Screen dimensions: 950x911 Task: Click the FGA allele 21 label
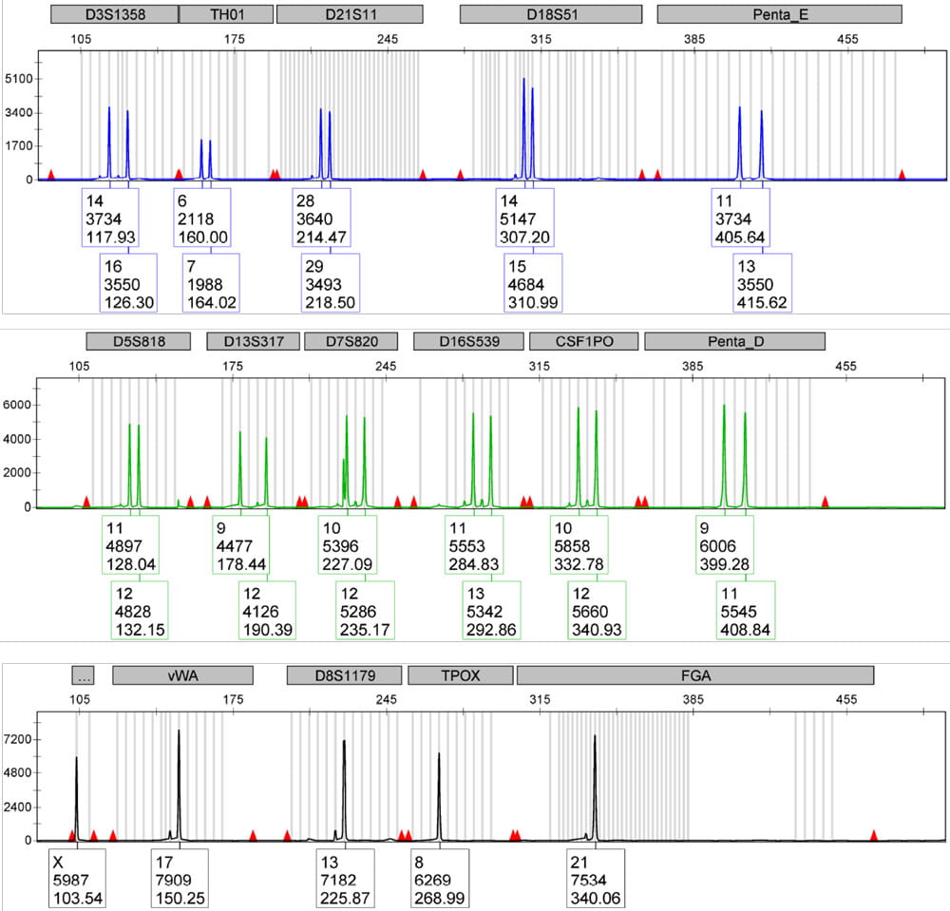click(596, 879)
